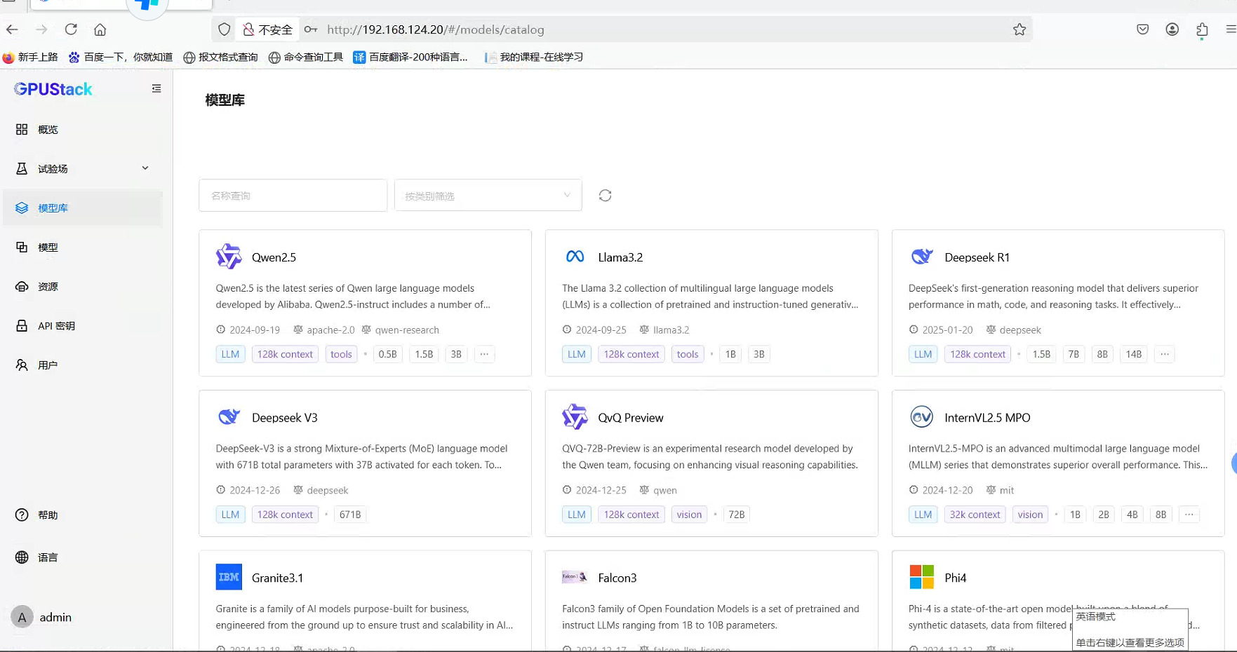
Task: Click the GPUStack logo
Action: [x=53, y=89]
